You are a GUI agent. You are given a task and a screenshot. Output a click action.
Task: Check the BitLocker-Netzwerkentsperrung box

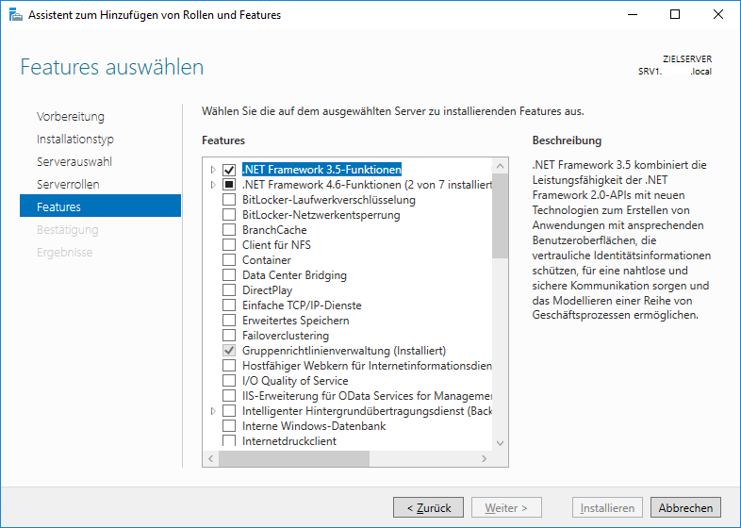click(x=229, y=215)
